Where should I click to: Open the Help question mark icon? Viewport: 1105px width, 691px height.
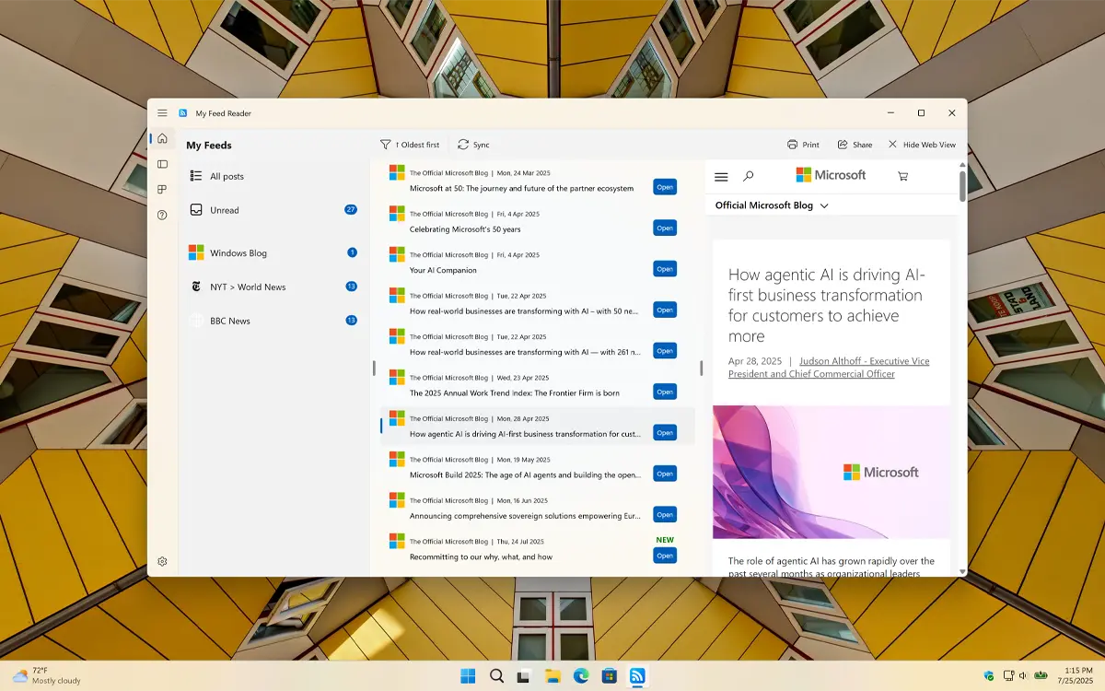[x=162, y=215]
